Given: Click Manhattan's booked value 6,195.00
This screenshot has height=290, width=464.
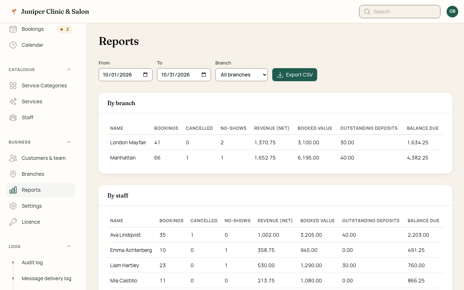Looking at the screenshot, I should (308, 158).
